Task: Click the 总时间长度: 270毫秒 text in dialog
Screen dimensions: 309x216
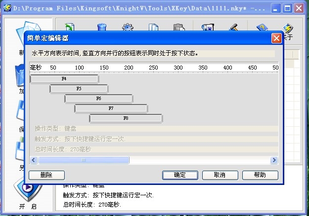Action: 63,149
